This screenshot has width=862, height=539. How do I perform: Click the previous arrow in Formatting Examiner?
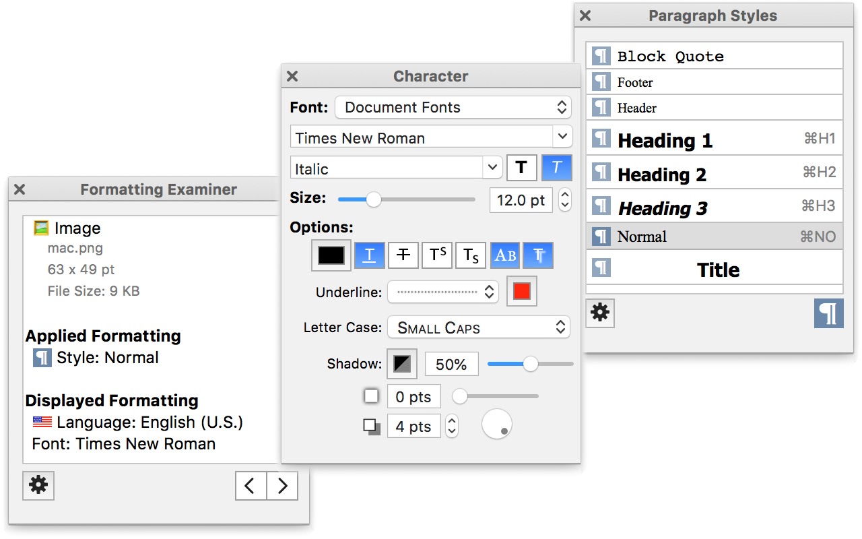click(x=250, y=486)
